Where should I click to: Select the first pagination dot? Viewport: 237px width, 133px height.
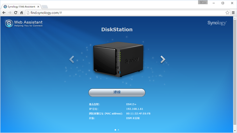(115, 130)
